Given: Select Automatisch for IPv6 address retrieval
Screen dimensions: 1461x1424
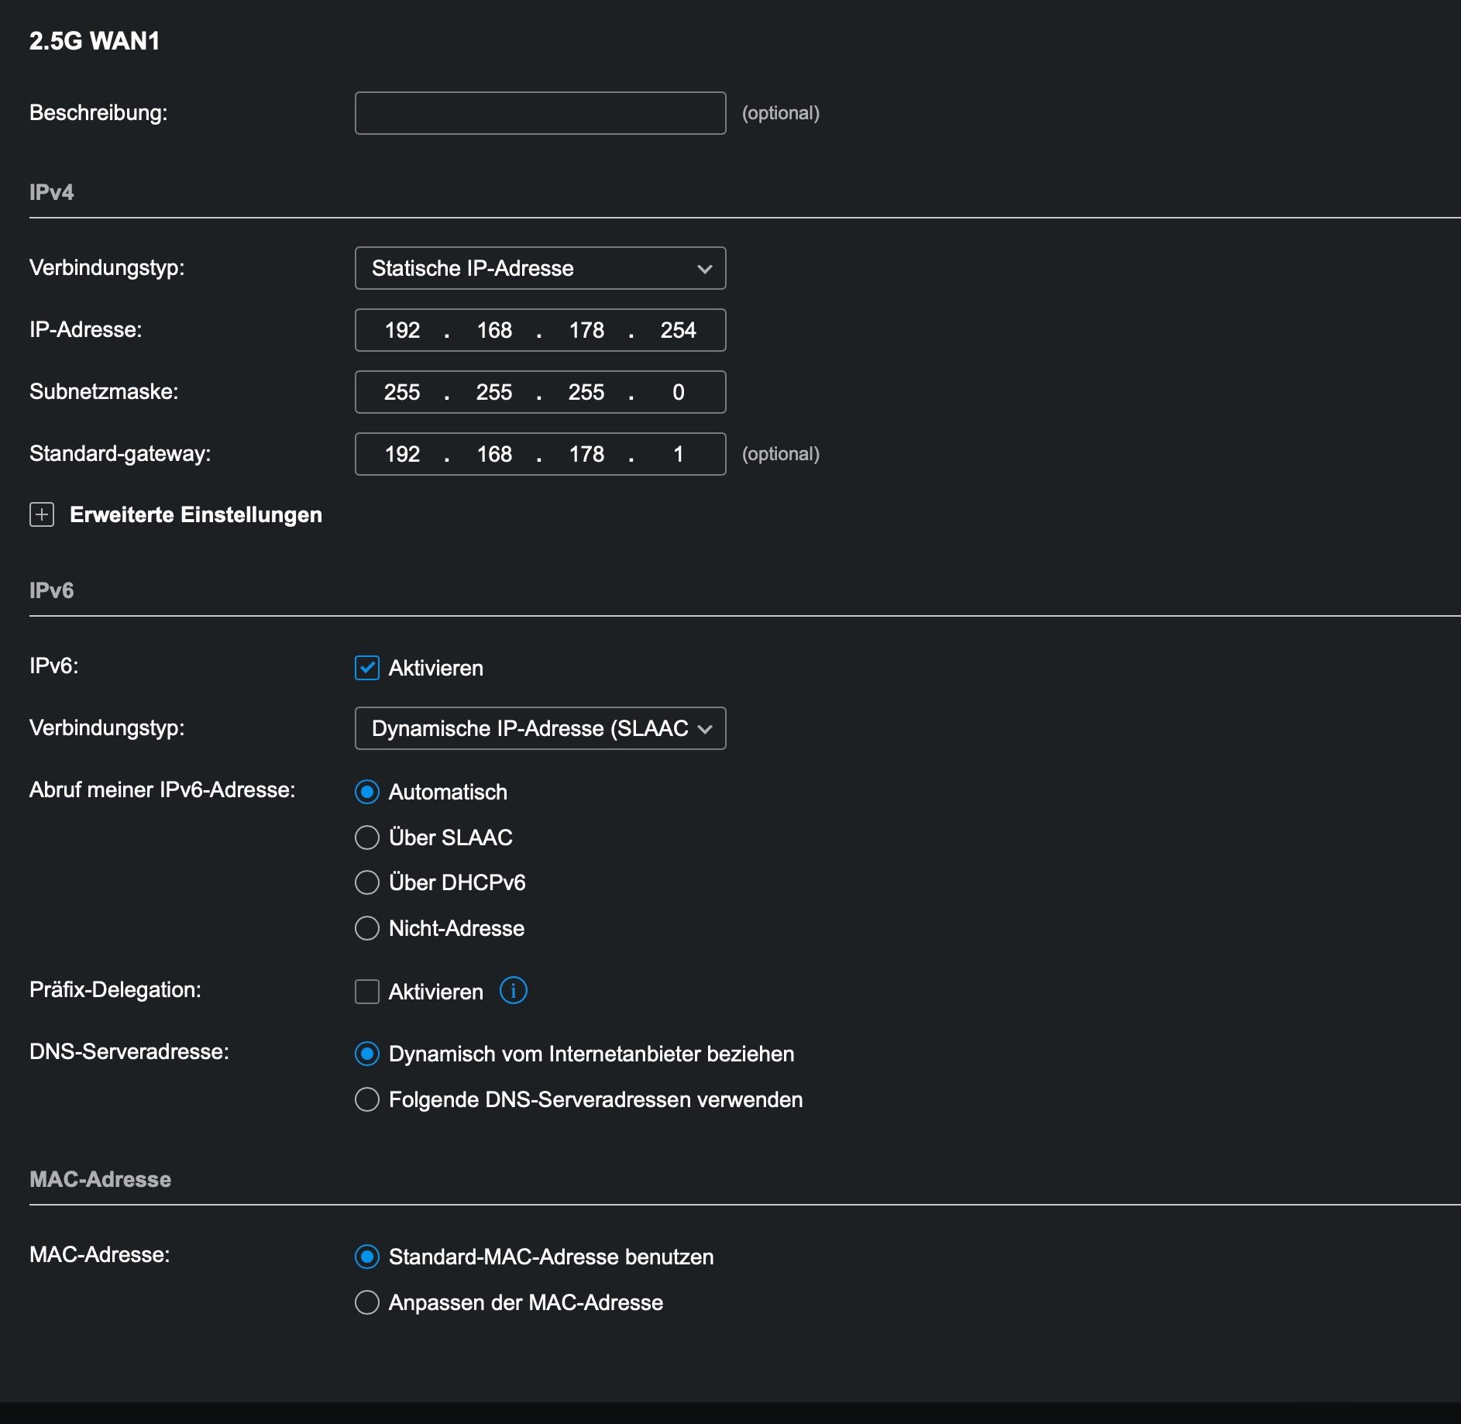Looking at the screenshot, I should 367,792.
